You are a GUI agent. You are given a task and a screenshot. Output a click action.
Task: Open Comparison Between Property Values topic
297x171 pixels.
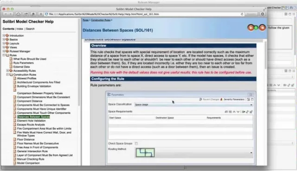tap(40, 93)
